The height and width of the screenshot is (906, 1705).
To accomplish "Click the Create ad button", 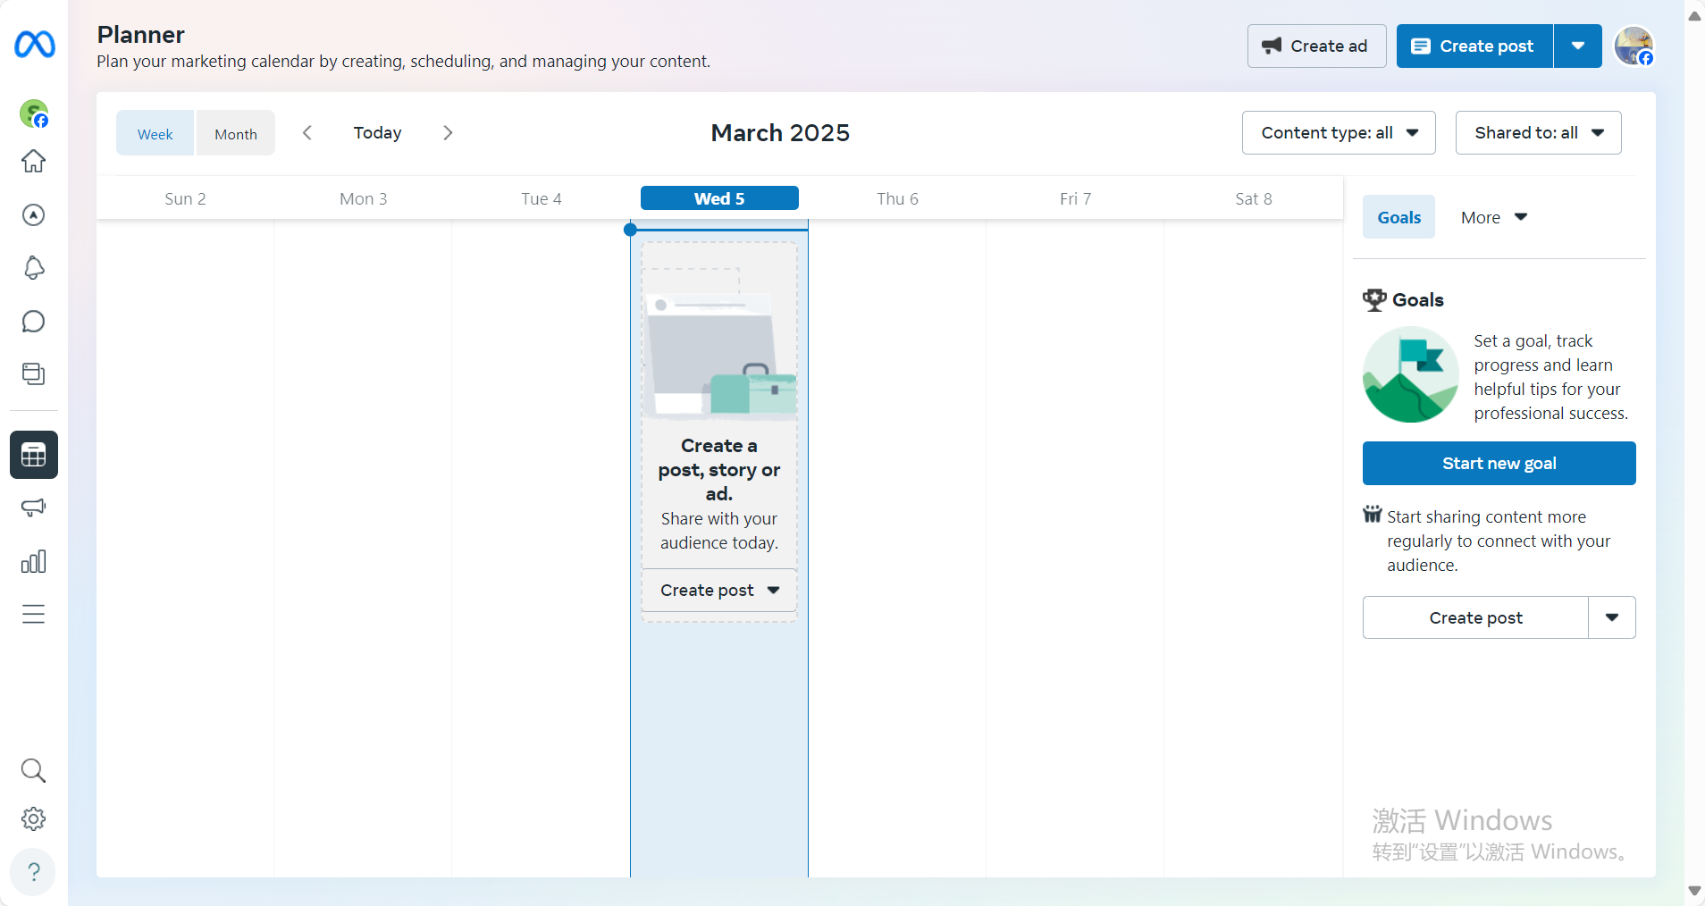I will [1315, 46].
